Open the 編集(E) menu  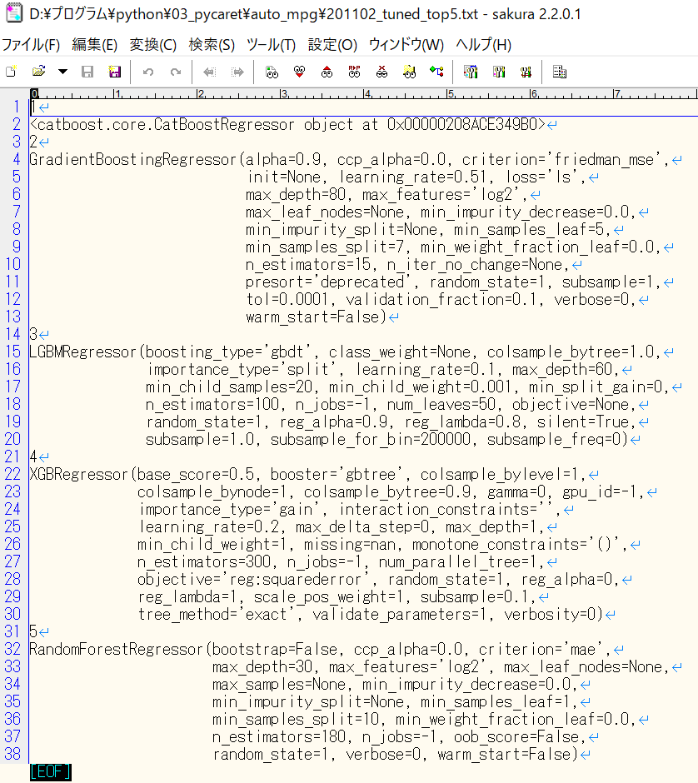tap(94, 45)
